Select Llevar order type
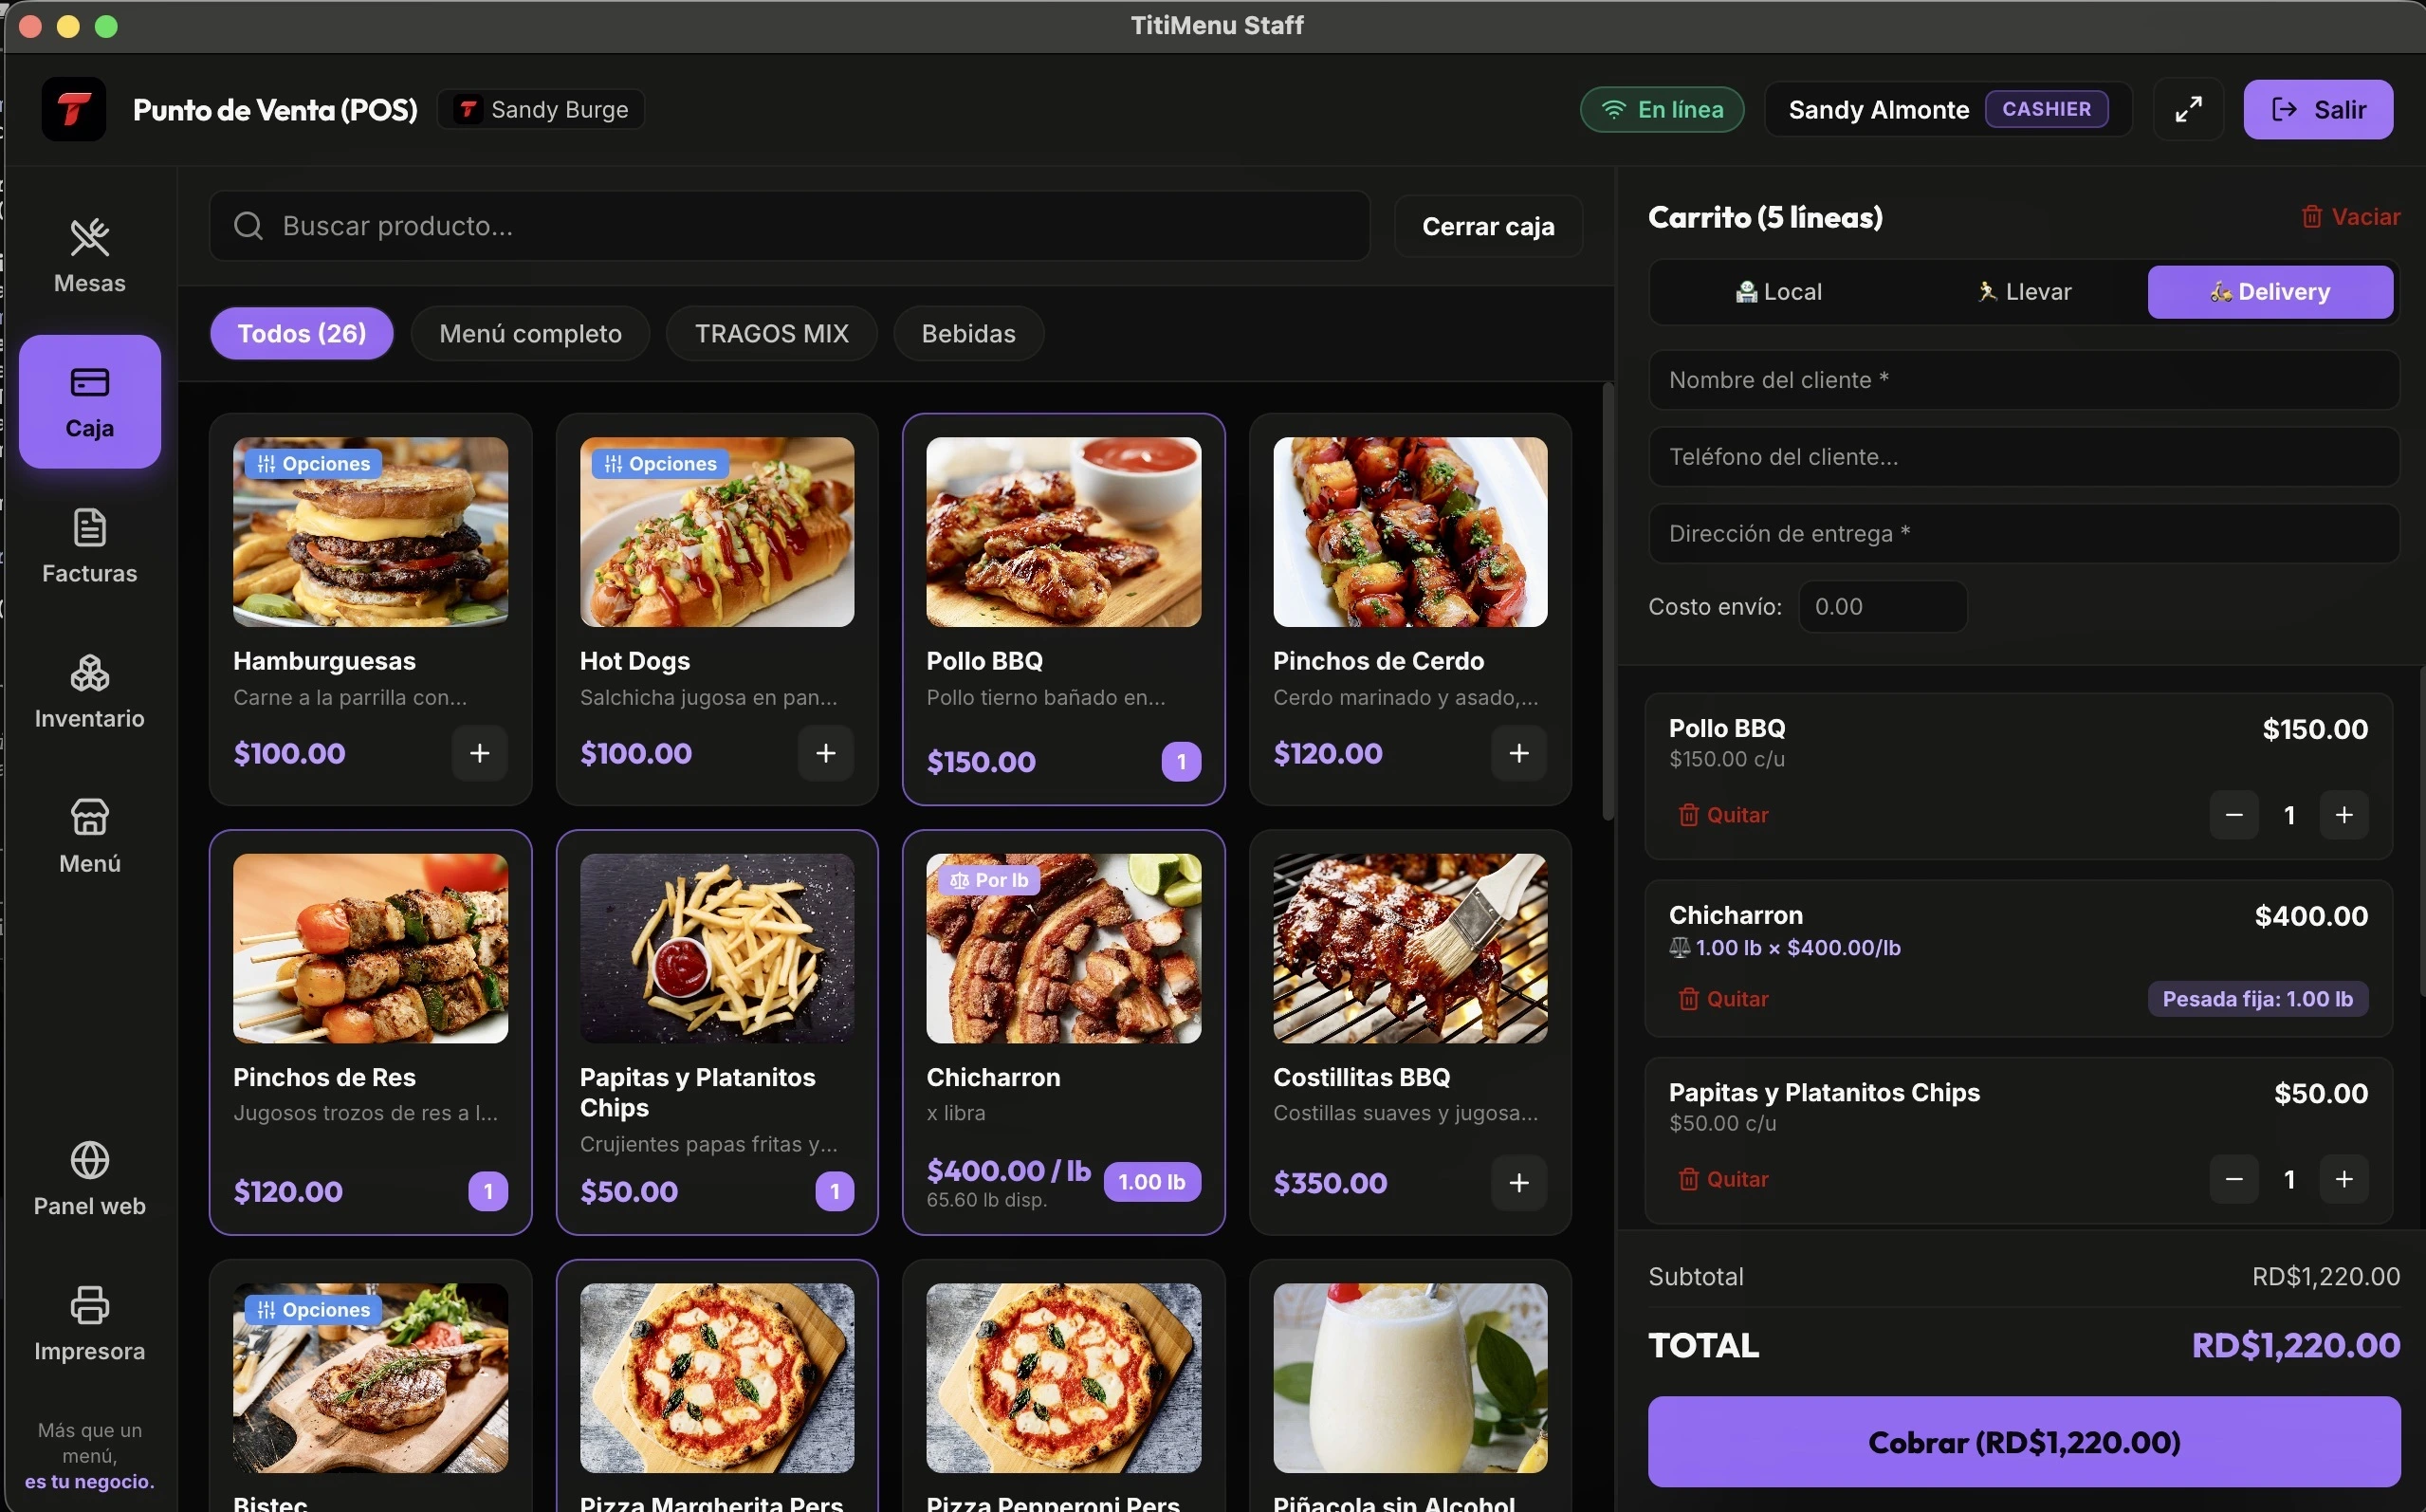This screenshot has width=2426, height=1512. (x=2024, y=292)
